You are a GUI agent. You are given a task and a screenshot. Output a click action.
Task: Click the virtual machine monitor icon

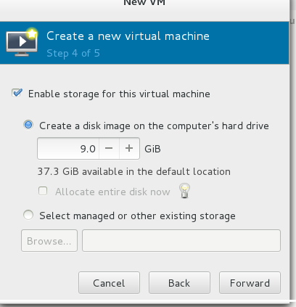(22, 43)
